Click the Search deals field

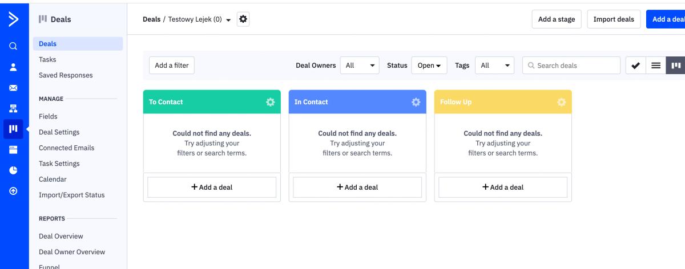pos(571,66)
